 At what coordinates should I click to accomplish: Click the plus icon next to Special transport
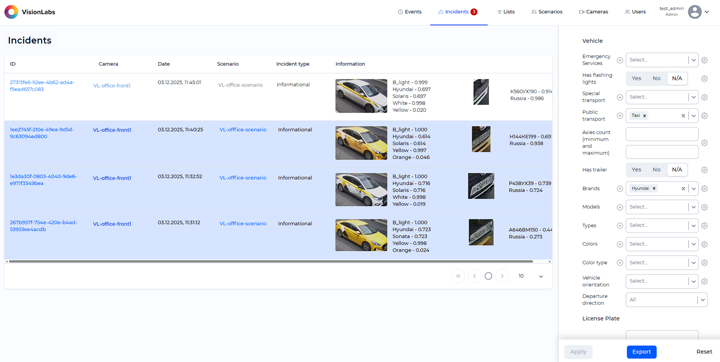(620, 97)
